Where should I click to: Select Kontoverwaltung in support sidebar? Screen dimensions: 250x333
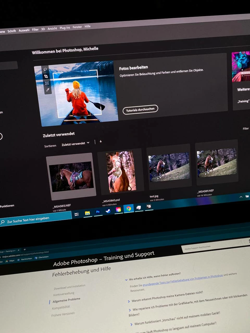click(x=64, y=294)
